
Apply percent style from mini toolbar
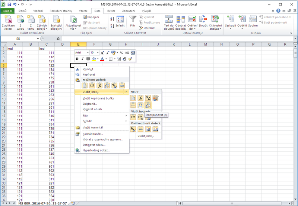point(122,53)
